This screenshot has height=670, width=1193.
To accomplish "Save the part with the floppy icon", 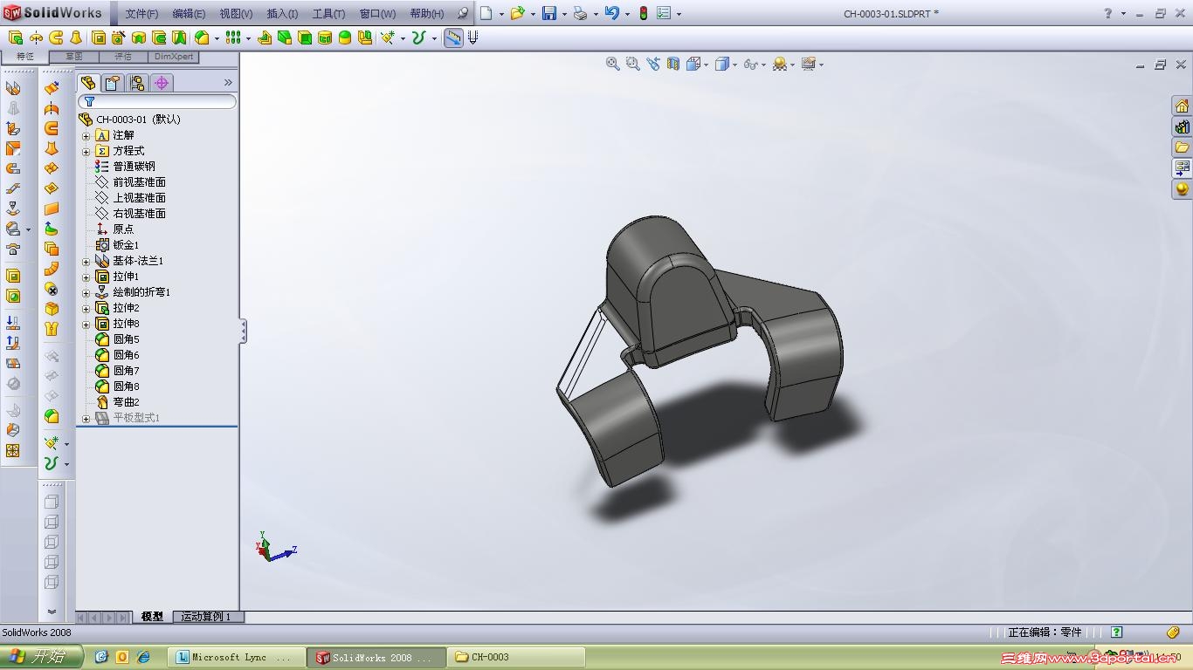I will (x=549, y=13).
